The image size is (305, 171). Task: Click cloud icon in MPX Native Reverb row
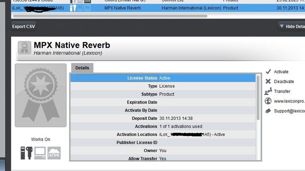87,8
